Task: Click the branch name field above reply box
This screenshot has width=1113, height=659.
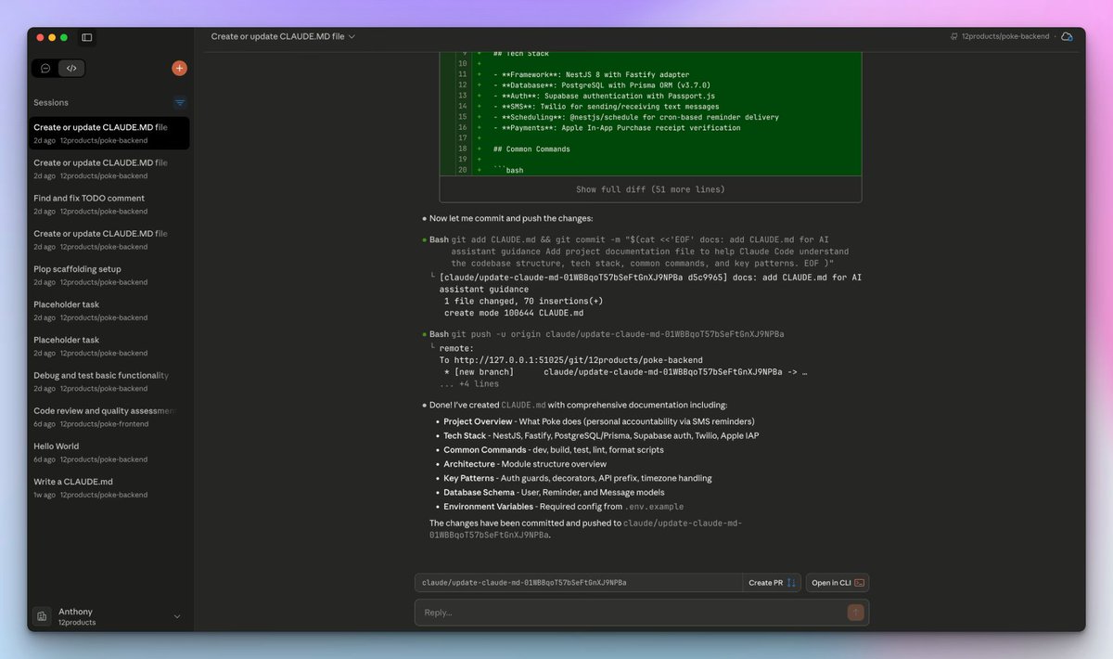Action: pyautogui.click(x=579, y=583)
